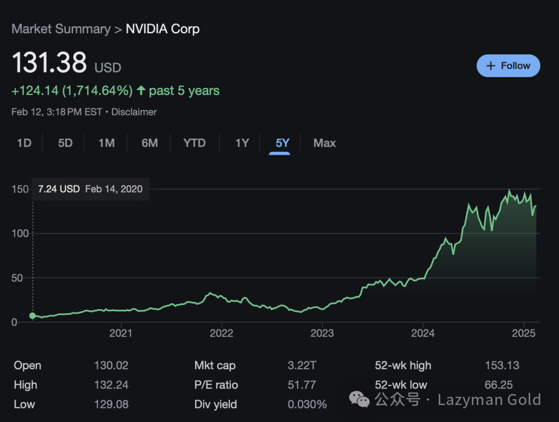
Task: Click the green start-point dot on chart
Action: [x=33, y=316]
